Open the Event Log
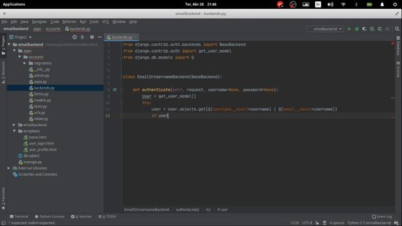 click(x=382, y=217)
